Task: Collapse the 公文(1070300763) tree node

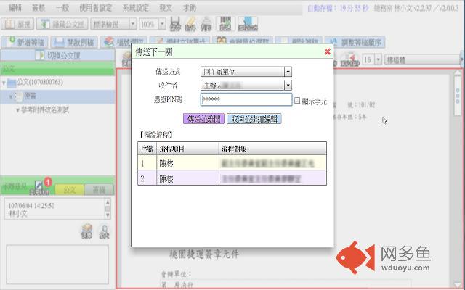Action: click(4, 83)
